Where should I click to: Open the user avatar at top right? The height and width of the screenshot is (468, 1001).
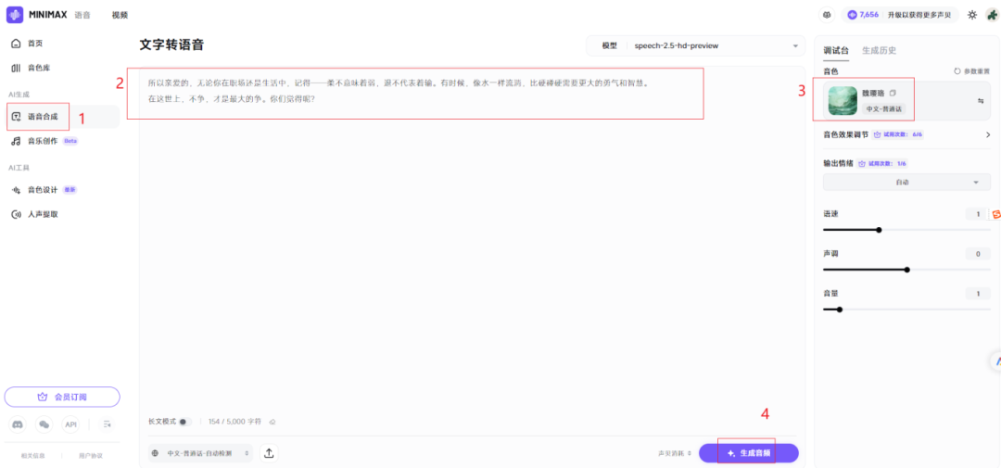pyautogui.click(x=990, y=15)
